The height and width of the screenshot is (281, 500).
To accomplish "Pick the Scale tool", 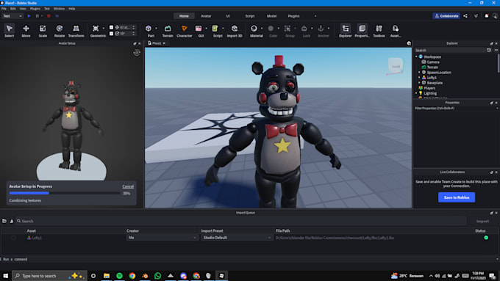I will coord(43,31).
